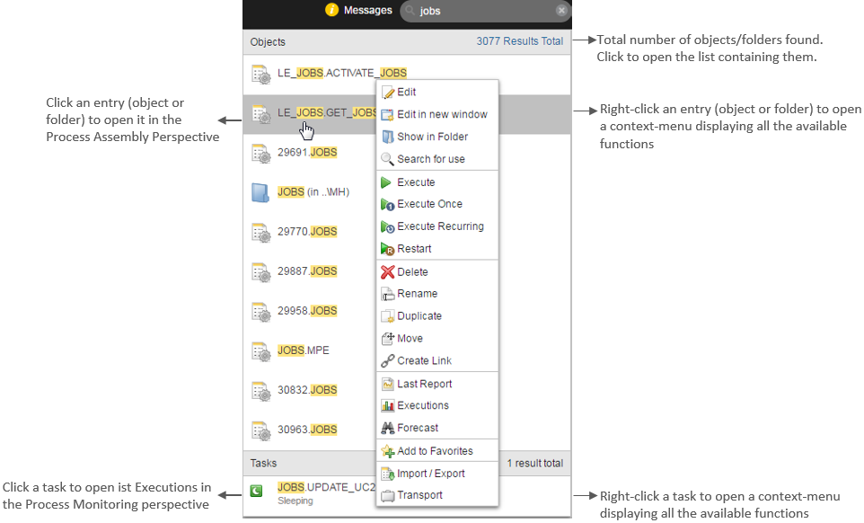Click the 29770.JOBS object icon

pyautogui.click(x=260, y=233)
